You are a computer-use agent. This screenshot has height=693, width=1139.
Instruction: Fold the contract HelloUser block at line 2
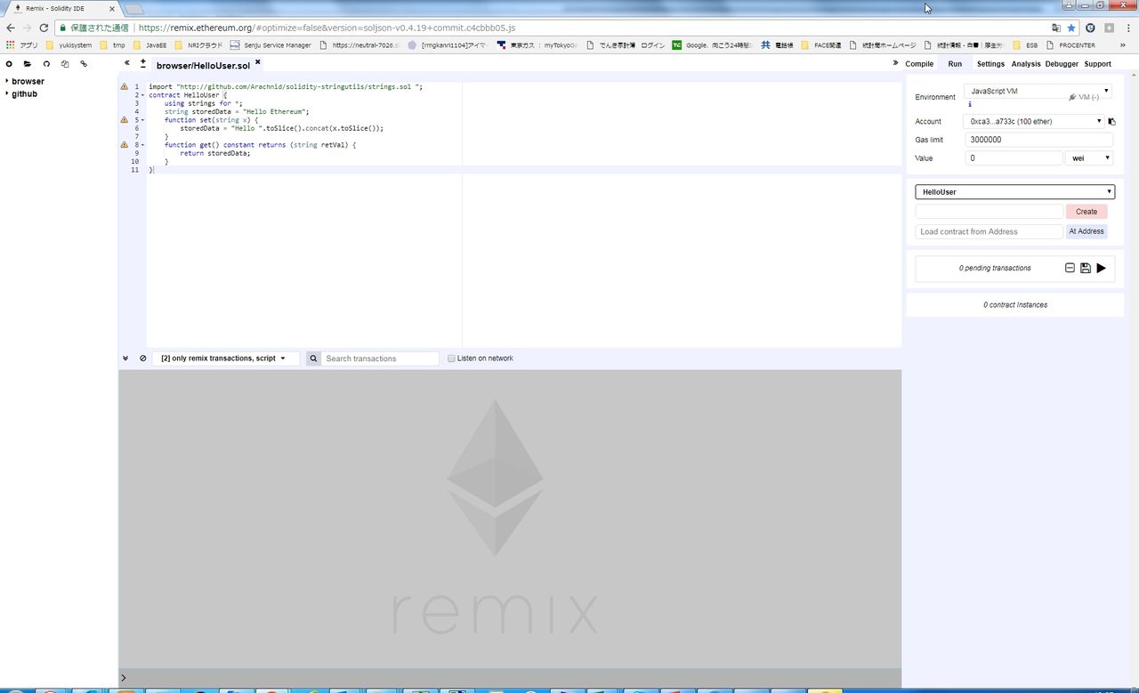point(142,95)
